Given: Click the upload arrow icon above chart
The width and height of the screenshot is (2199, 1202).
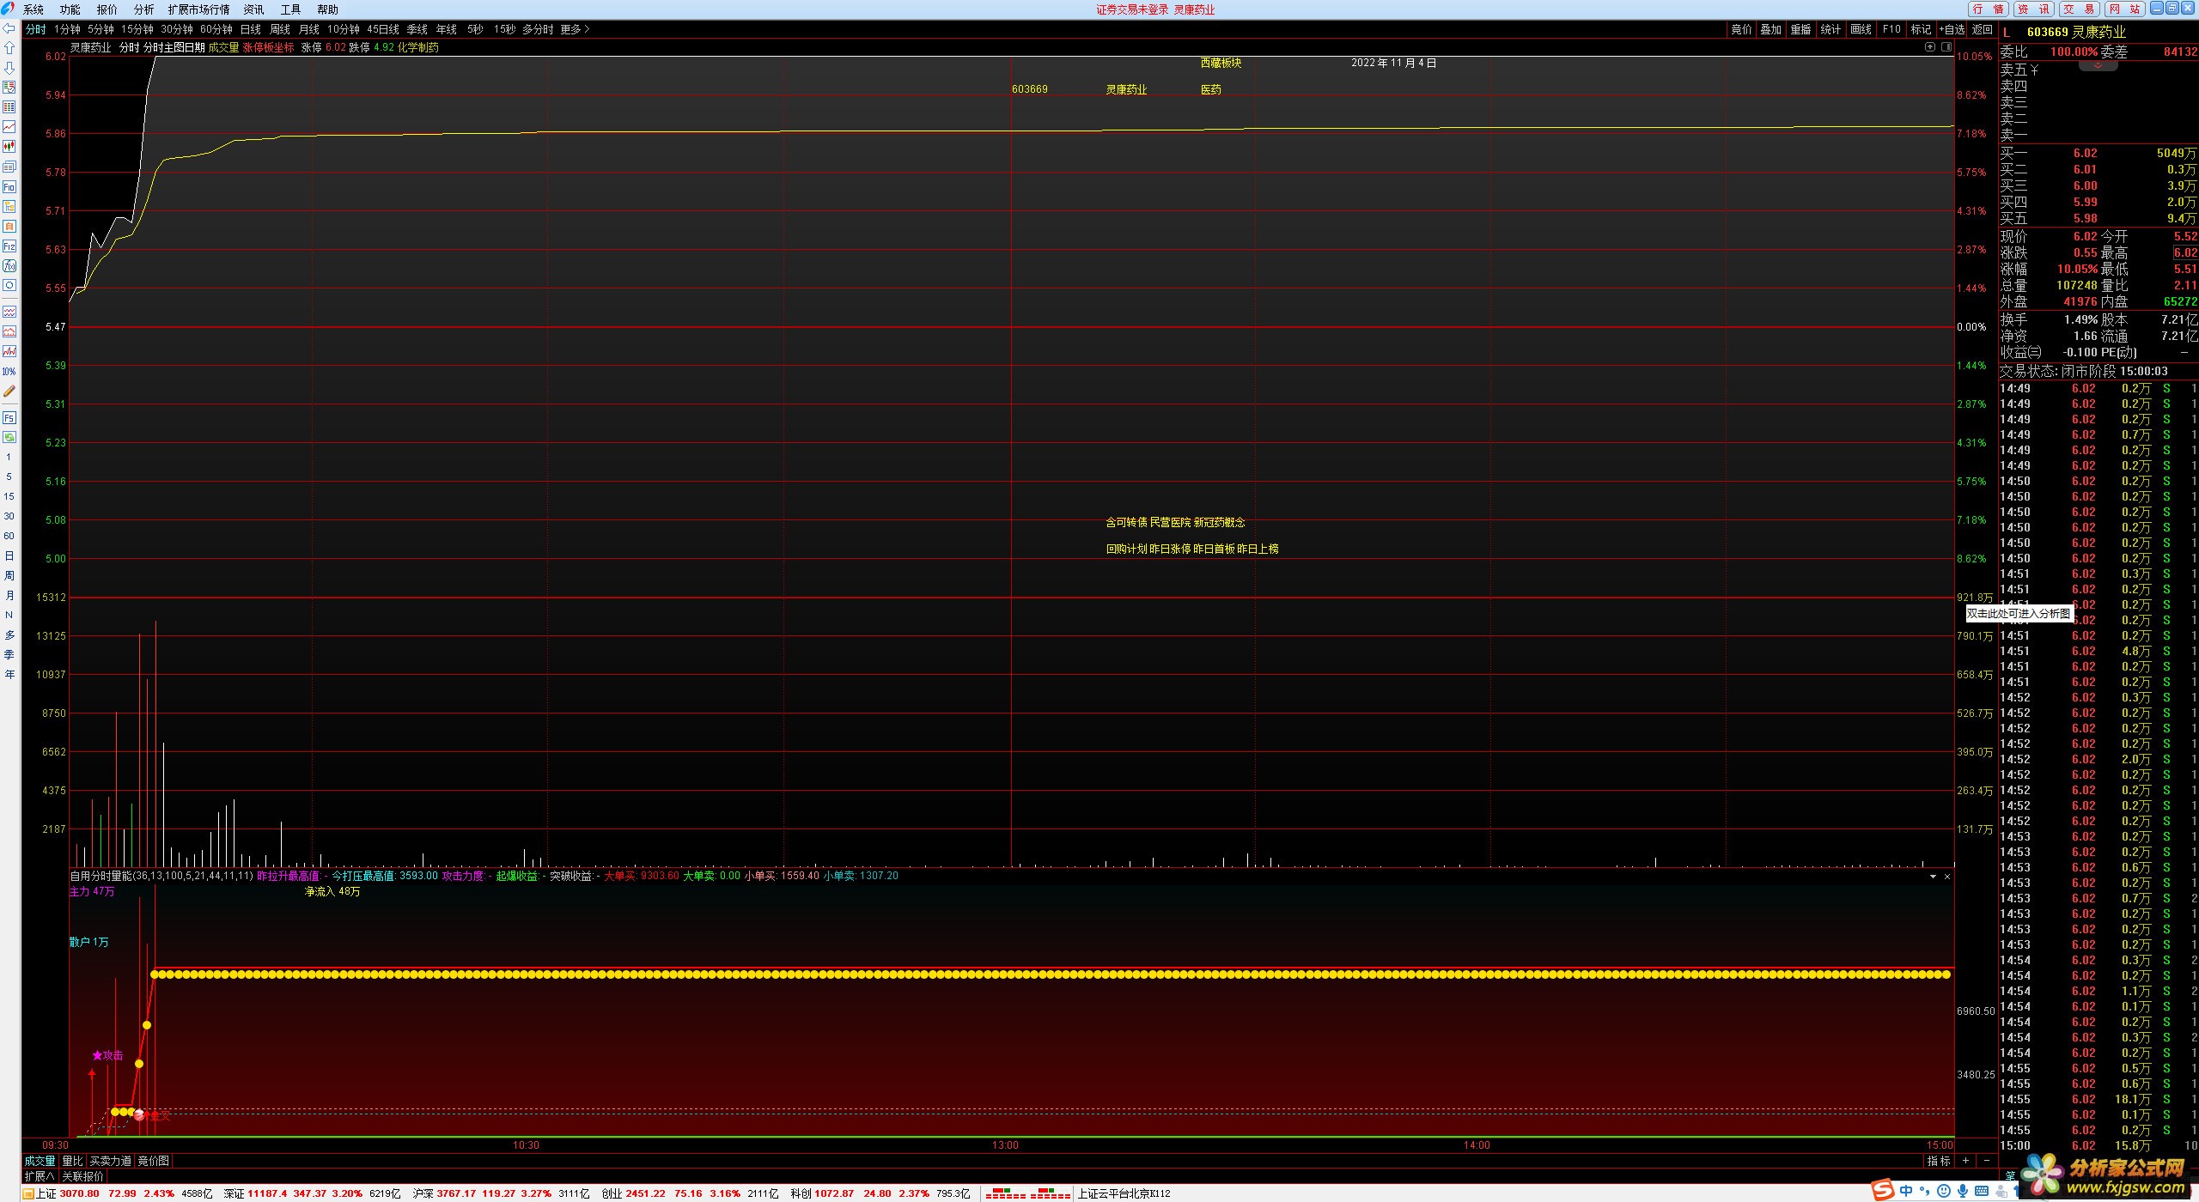Looking at the screenshot, I should [x=1930, y=47].
